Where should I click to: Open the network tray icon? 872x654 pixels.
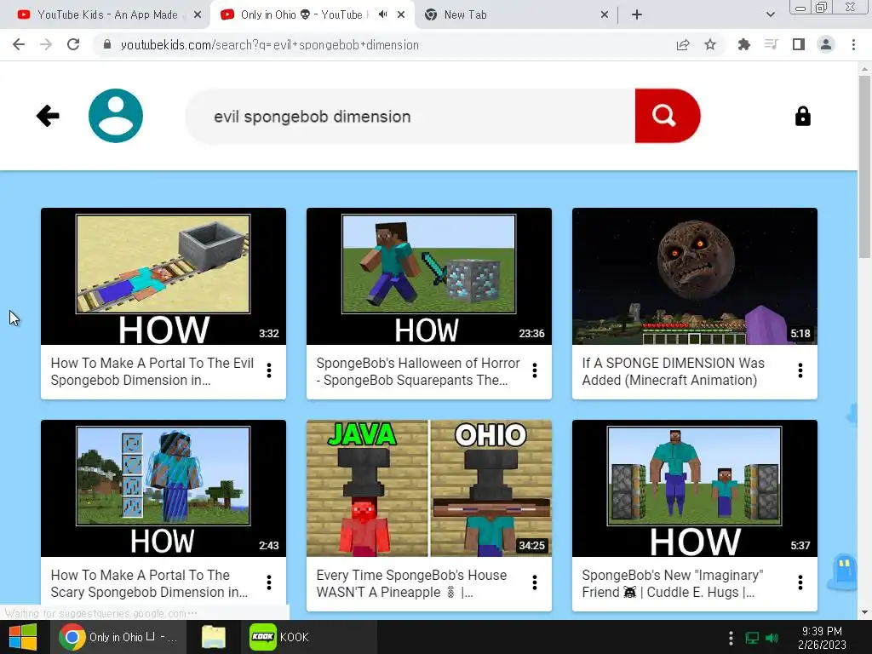[x=752, y=638]
